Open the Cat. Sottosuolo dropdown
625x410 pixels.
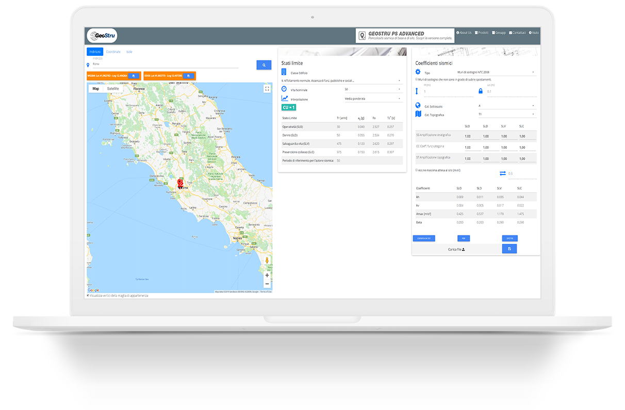click(x=506, y=106)
